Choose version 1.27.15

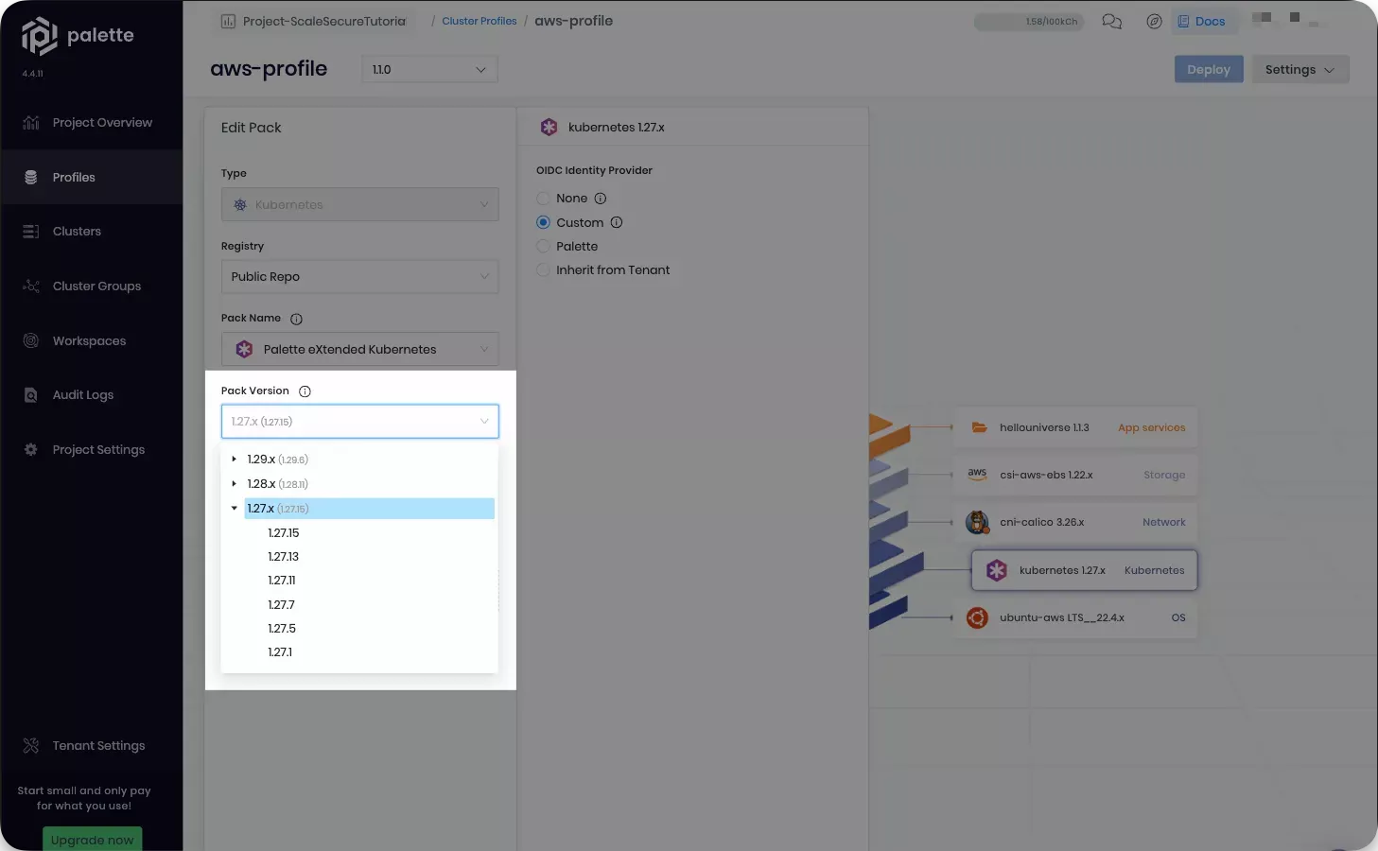click(284, 533)
